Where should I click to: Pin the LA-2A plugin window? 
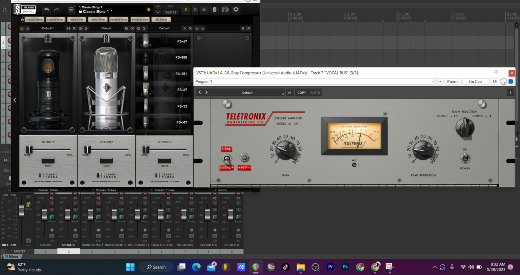tap(496, 72)
